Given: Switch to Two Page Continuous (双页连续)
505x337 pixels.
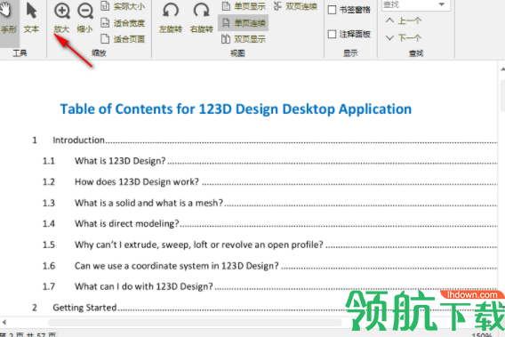Looking at the screenshot, I should 295,6.
